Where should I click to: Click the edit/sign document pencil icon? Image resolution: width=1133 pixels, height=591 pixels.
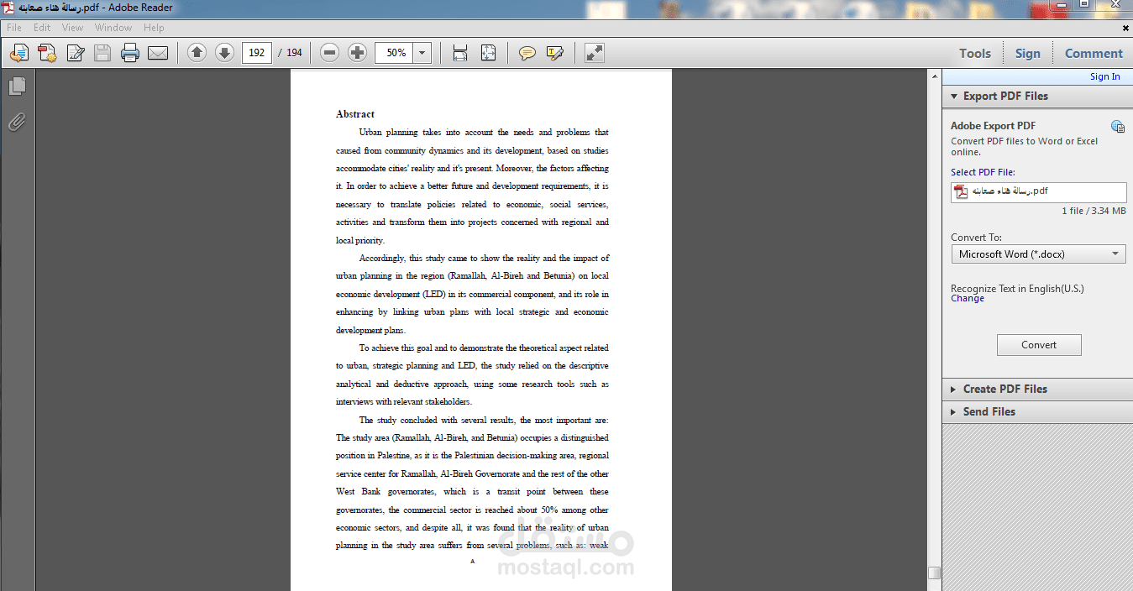[76, 53]
